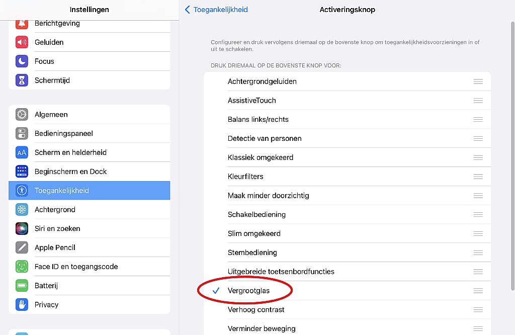The width and height of the screenshot is (515, 335).
Task: Open Beginscherm en Dock settings
Action: pyautogui.click(x=70, y=172)
